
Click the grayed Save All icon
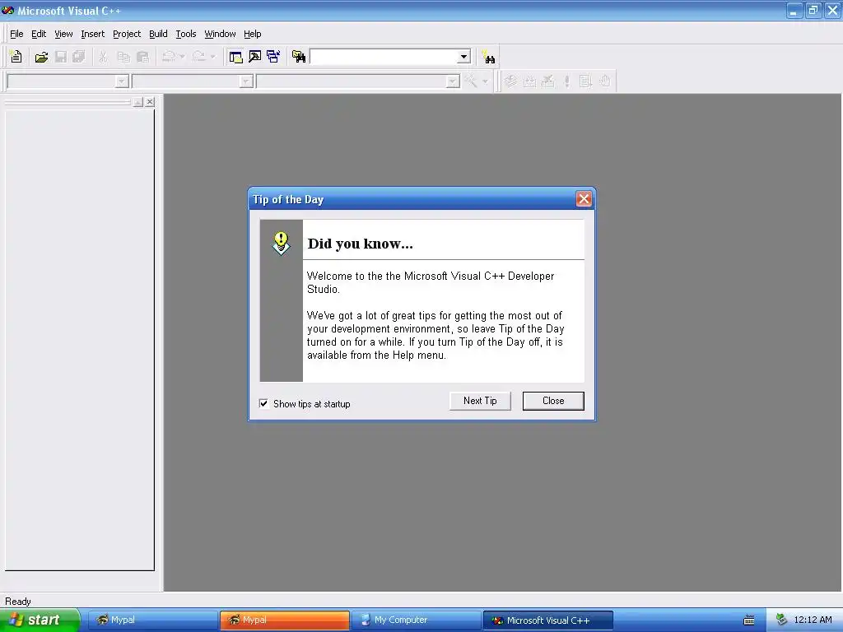[x=79, y=57]
